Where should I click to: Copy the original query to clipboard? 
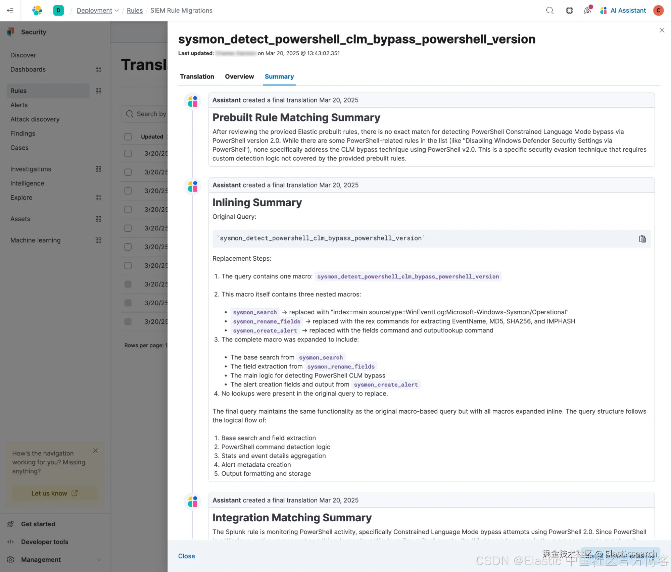(x=642, y=239)
